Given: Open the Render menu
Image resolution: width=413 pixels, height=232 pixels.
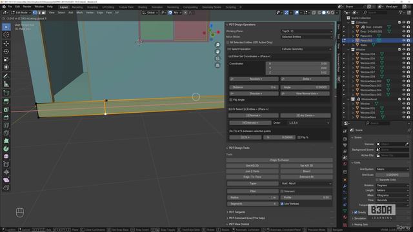Looking at the screenshot, I should [x=27, y=6].
